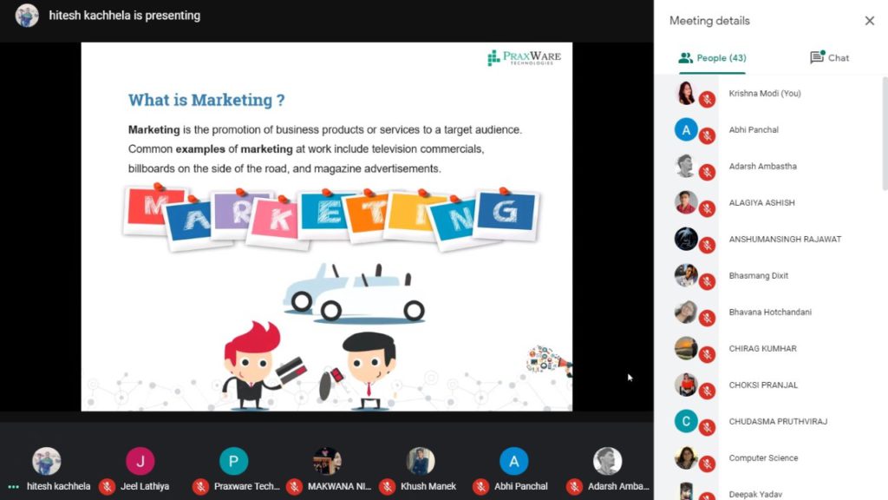Click Jeel Lathiya's pink J avatar
Screen dimensions: 888x500
click(140, 461)
